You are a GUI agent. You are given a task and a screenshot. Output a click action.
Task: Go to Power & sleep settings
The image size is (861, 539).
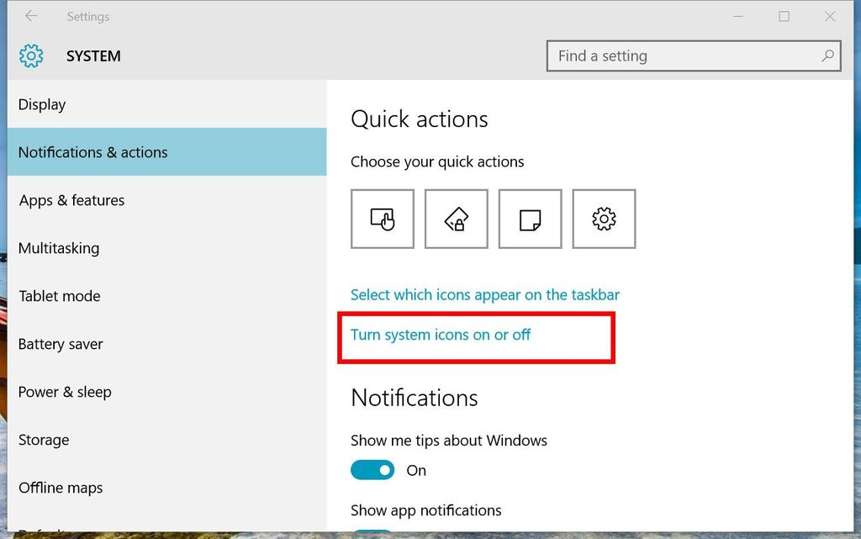pos(65,392)
